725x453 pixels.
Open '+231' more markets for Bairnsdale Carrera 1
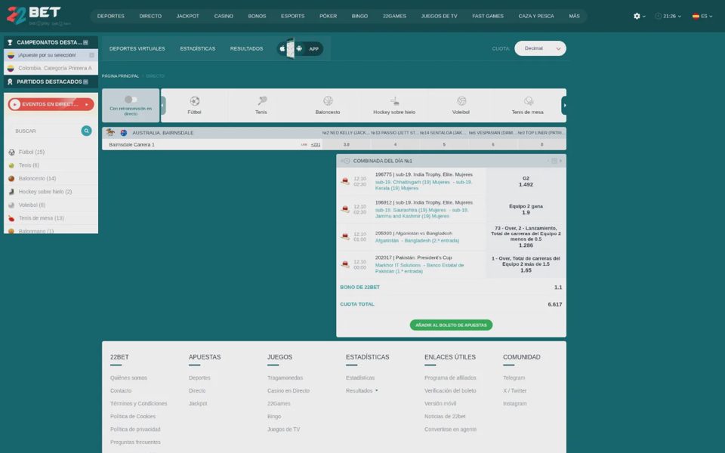click(316, 145)
